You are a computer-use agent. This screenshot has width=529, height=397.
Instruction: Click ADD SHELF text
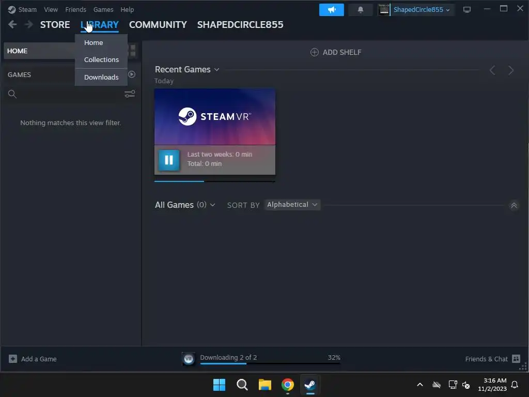coord(342,52)
